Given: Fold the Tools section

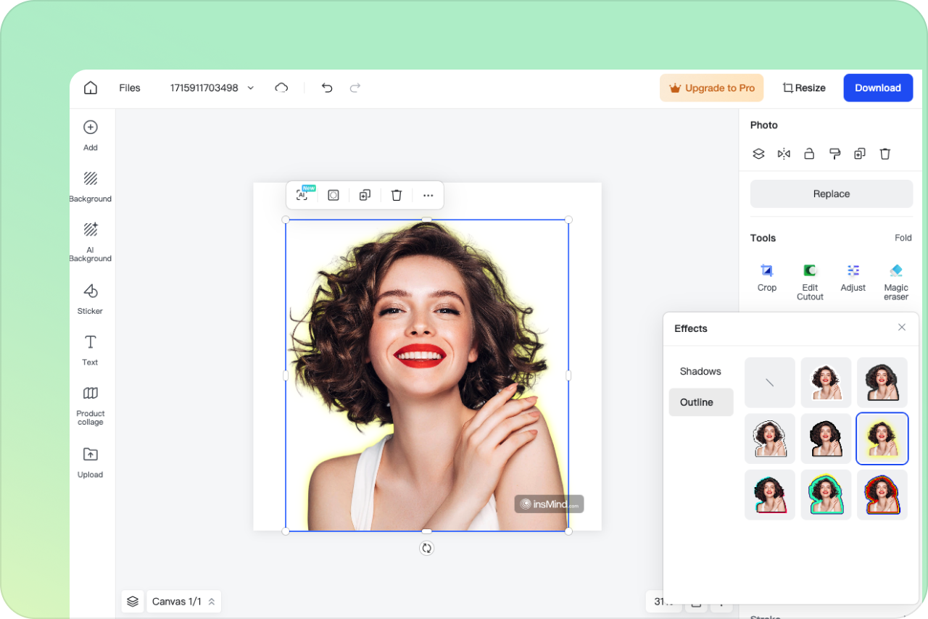Looking at the screenshot, I should (x=903, y=238).
